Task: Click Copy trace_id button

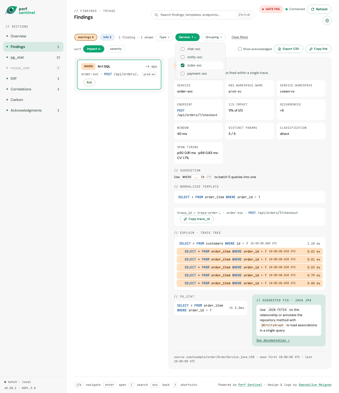Action: tap(197, 219)
